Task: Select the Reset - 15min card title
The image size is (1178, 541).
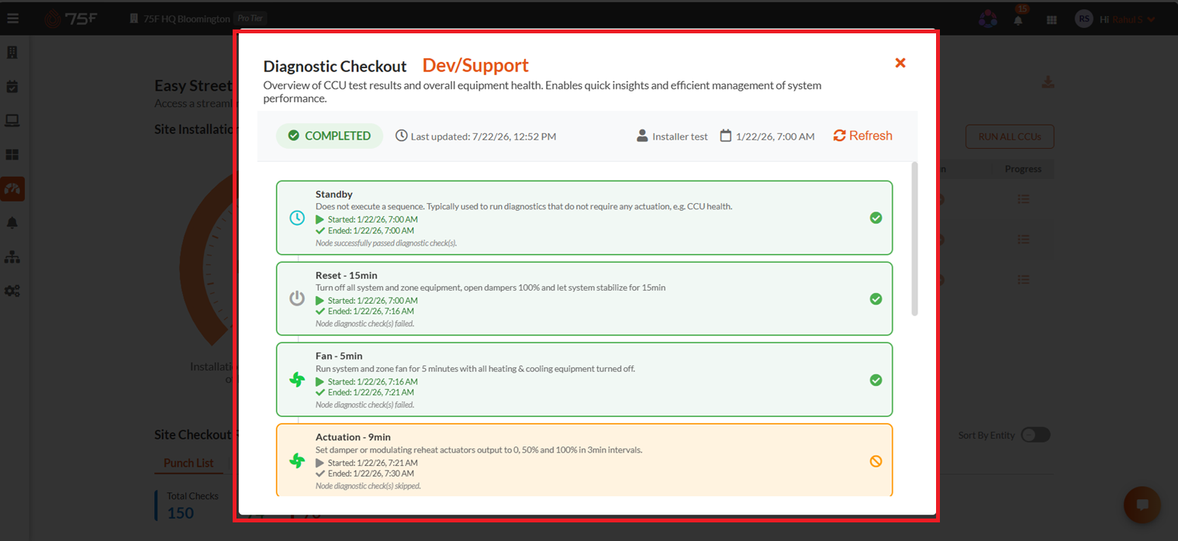Action: (x=347, y=275)
